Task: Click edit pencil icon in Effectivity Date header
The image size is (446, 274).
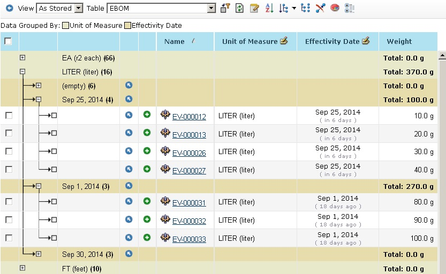Action: [x=366, y=41]
